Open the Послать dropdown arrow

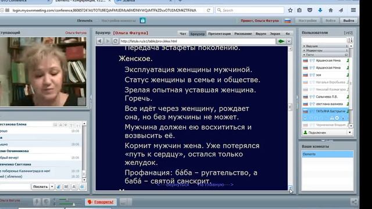[x=52, y=187]
